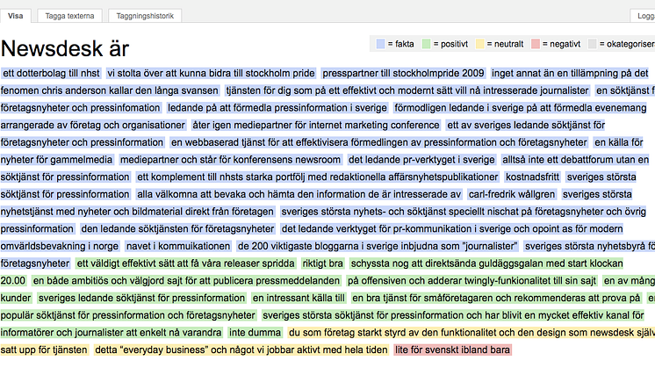Click 'en både ambitiös och välgjord sajt' phrase
This screenshot has height=368, width=655.
pyautogui.click(x=186, y=281)
